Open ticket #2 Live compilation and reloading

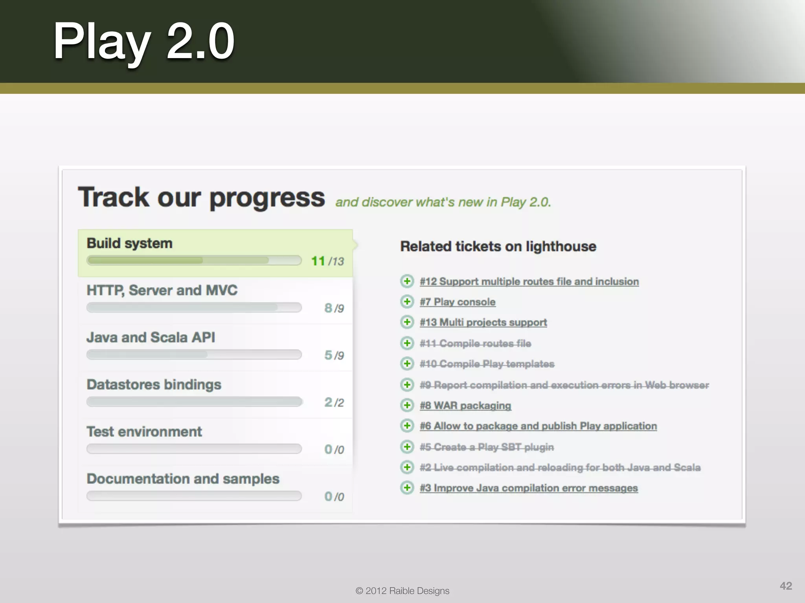(560, 468)
